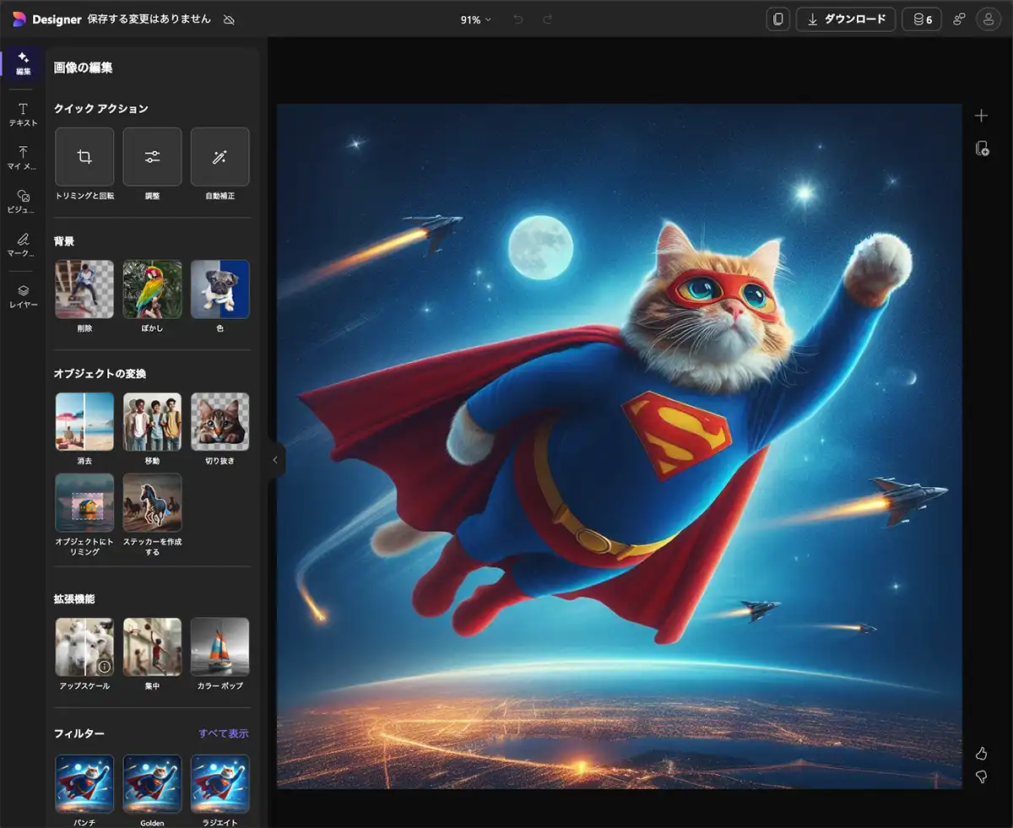Open the coin balance showing 6
Image resolution: width=1013 pixels, height=828 pixels.
(923, 19)
